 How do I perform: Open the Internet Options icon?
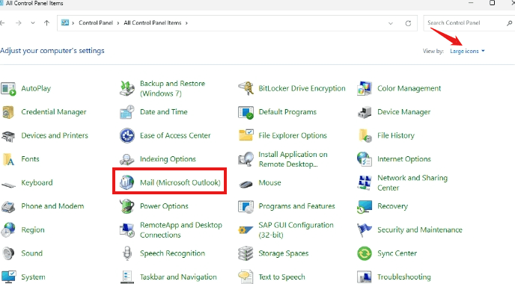point(365,159)
